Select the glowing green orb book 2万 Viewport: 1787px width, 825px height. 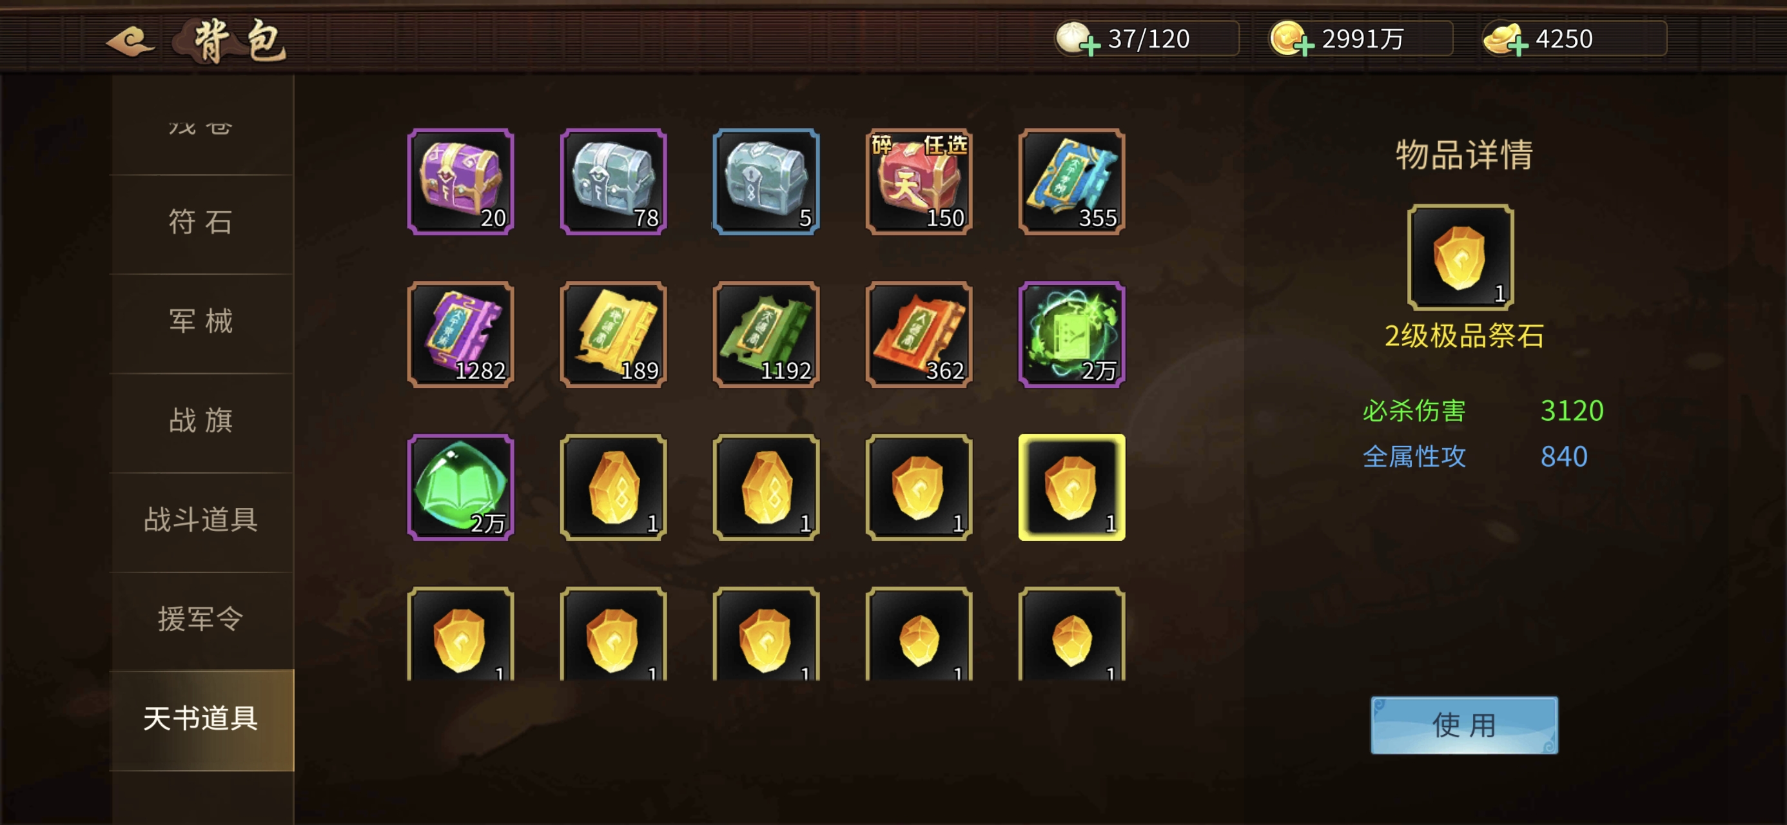click(1072, 335)
